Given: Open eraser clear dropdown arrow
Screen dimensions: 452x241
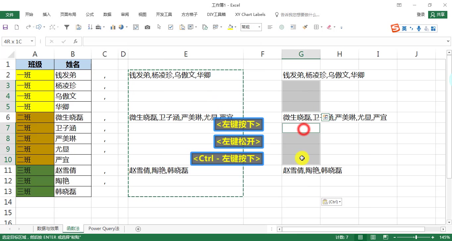Looking at the screenshot, I should coord(334,27).
